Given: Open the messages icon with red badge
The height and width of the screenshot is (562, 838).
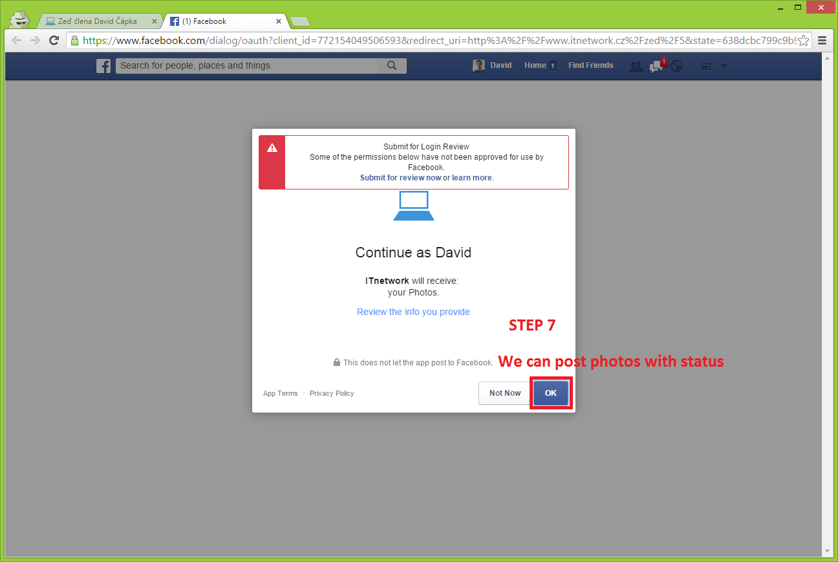Looking at the screenshot, I should pos(657,66).
